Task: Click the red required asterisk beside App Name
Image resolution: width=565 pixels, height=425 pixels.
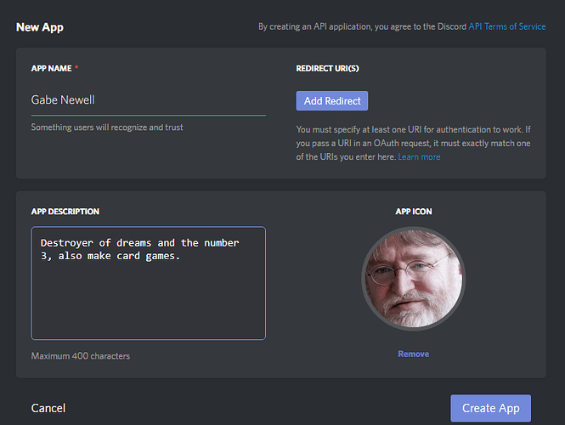Action: tap(76, 67)
